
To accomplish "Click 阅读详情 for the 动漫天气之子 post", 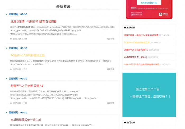I will [x=110, y=103].
